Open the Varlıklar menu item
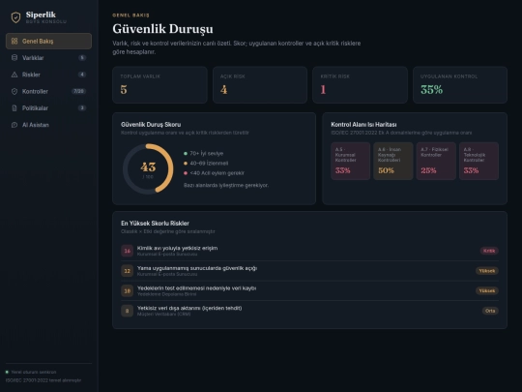 (48, 58)
